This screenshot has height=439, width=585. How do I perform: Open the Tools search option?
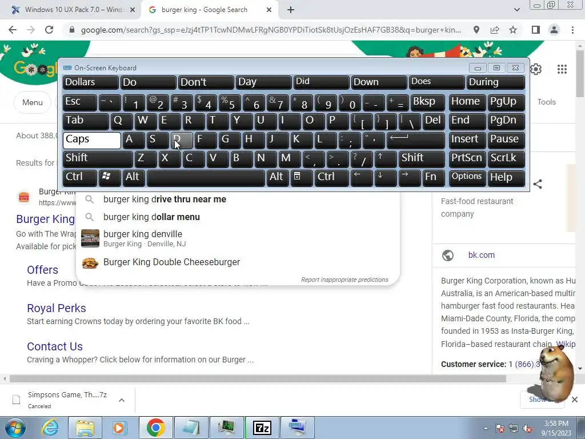click(x=546, y=102)
